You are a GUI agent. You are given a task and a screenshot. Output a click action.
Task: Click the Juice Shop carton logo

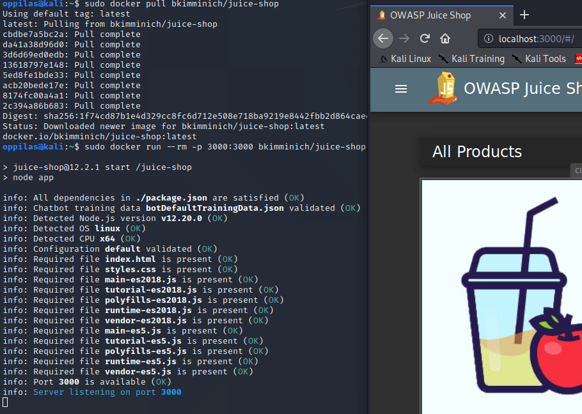click(443, 88)
